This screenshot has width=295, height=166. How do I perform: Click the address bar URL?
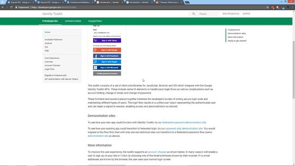click(x=54, y=7)
